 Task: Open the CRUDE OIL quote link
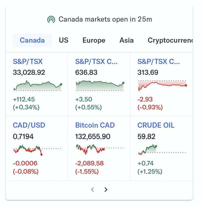click(x=156, y=125)
